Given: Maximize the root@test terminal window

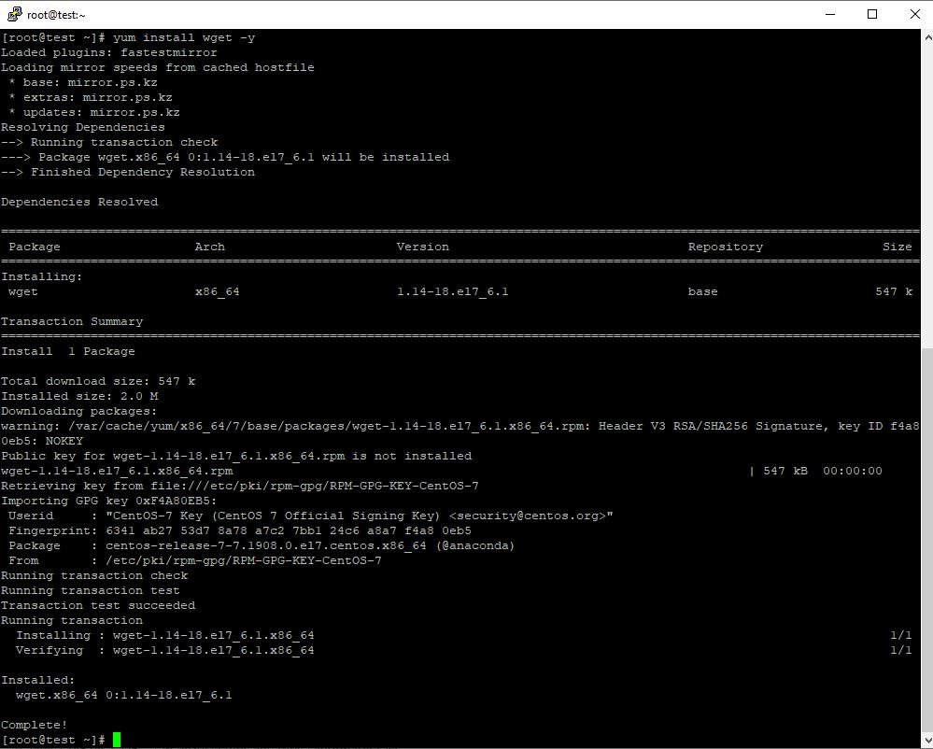Looking at the screenshot, I should (872, 14).
